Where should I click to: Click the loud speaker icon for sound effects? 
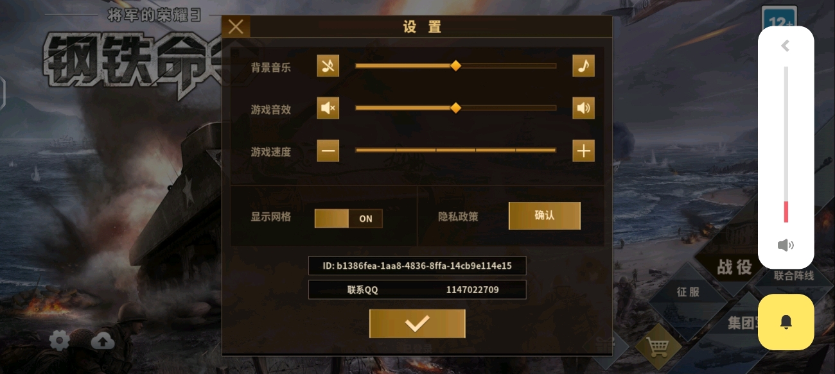583,108
